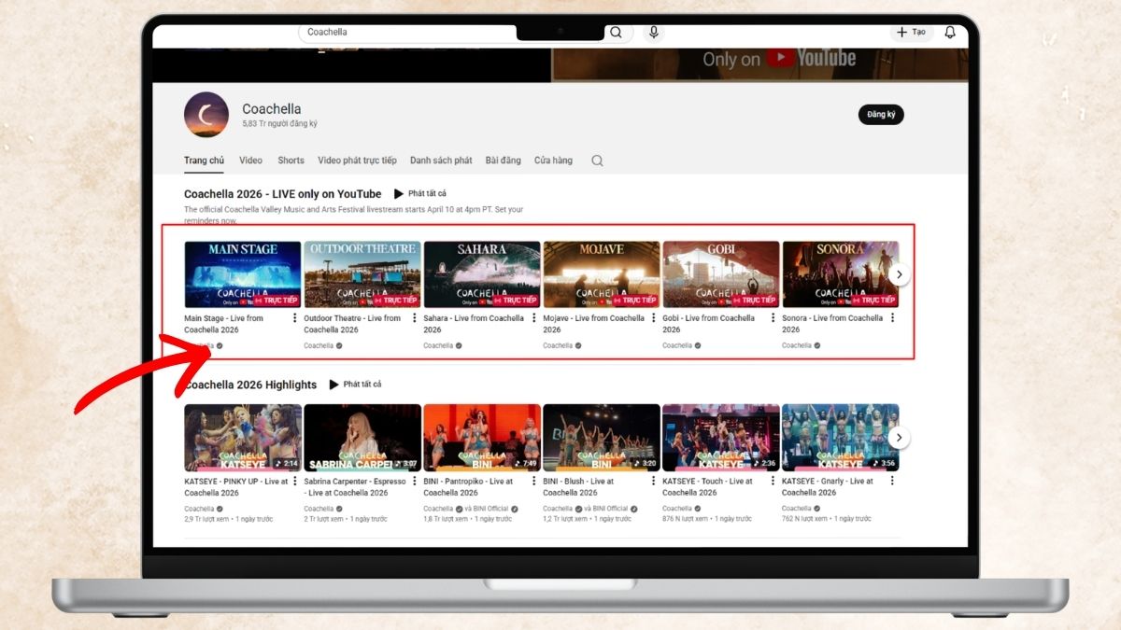Click the Đăng ký subscribe button
The image size is (1121, 630).
tap(881, 114)
